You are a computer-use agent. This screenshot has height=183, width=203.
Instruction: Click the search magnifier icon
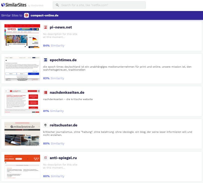pyautogui.click(x=57, y=5)
